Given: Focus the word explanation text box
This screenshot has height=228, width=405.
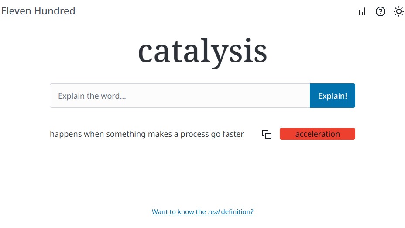Looking at the screenshot, I should point(180,96).
